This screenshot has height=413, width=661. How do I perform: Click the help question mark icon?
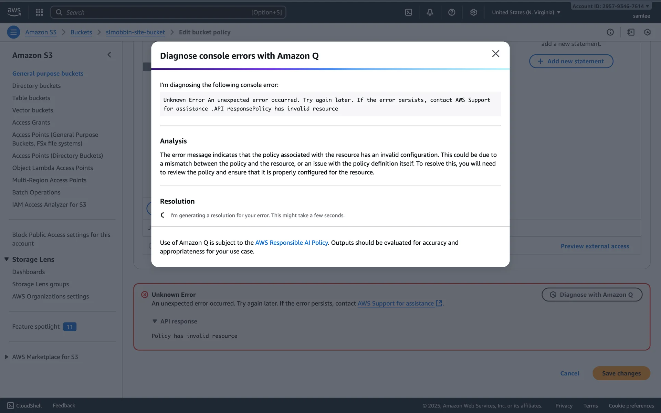452,12
